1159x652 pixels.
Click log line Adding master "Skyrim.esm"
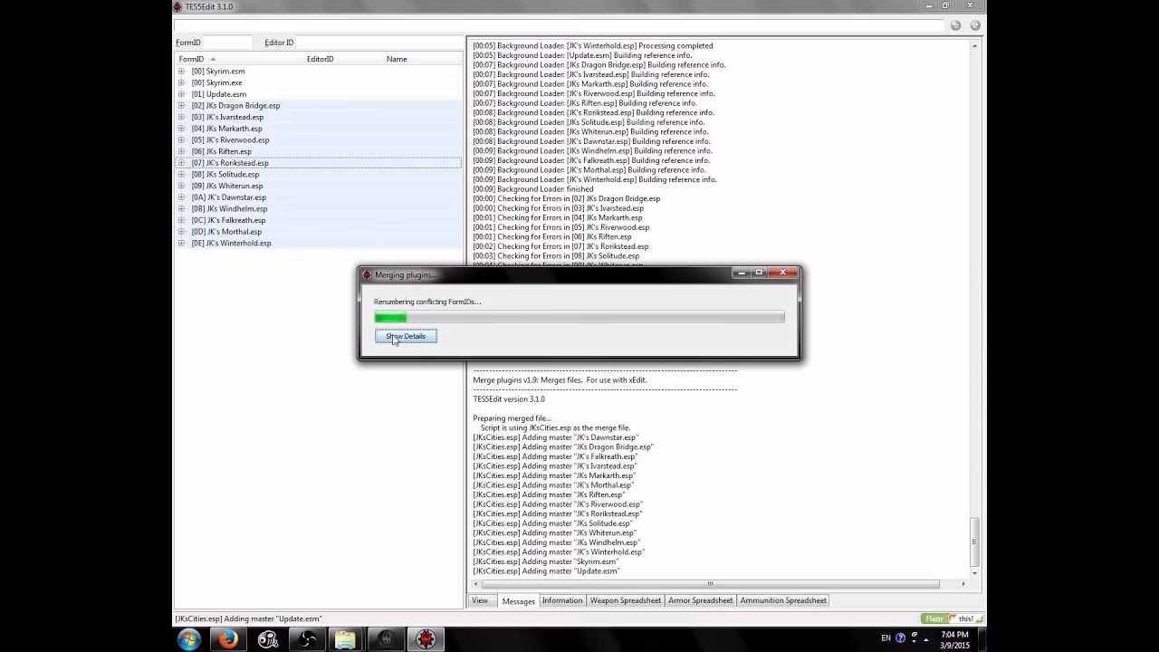(546, 561)
